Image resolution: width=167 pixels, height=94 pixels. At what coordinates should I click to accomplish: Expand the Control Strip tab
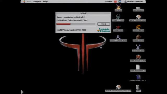22,92
